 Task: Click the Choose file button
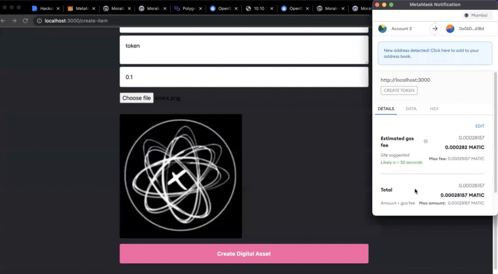(137, 98)
